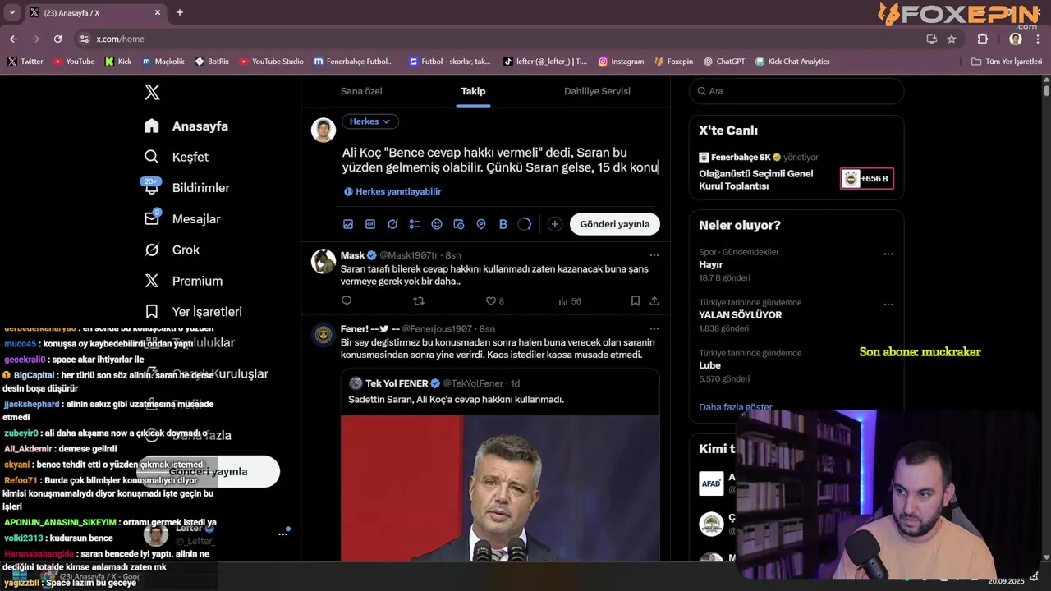Open YALAN SÖYLÜYOR trending topic

(740, 314)
